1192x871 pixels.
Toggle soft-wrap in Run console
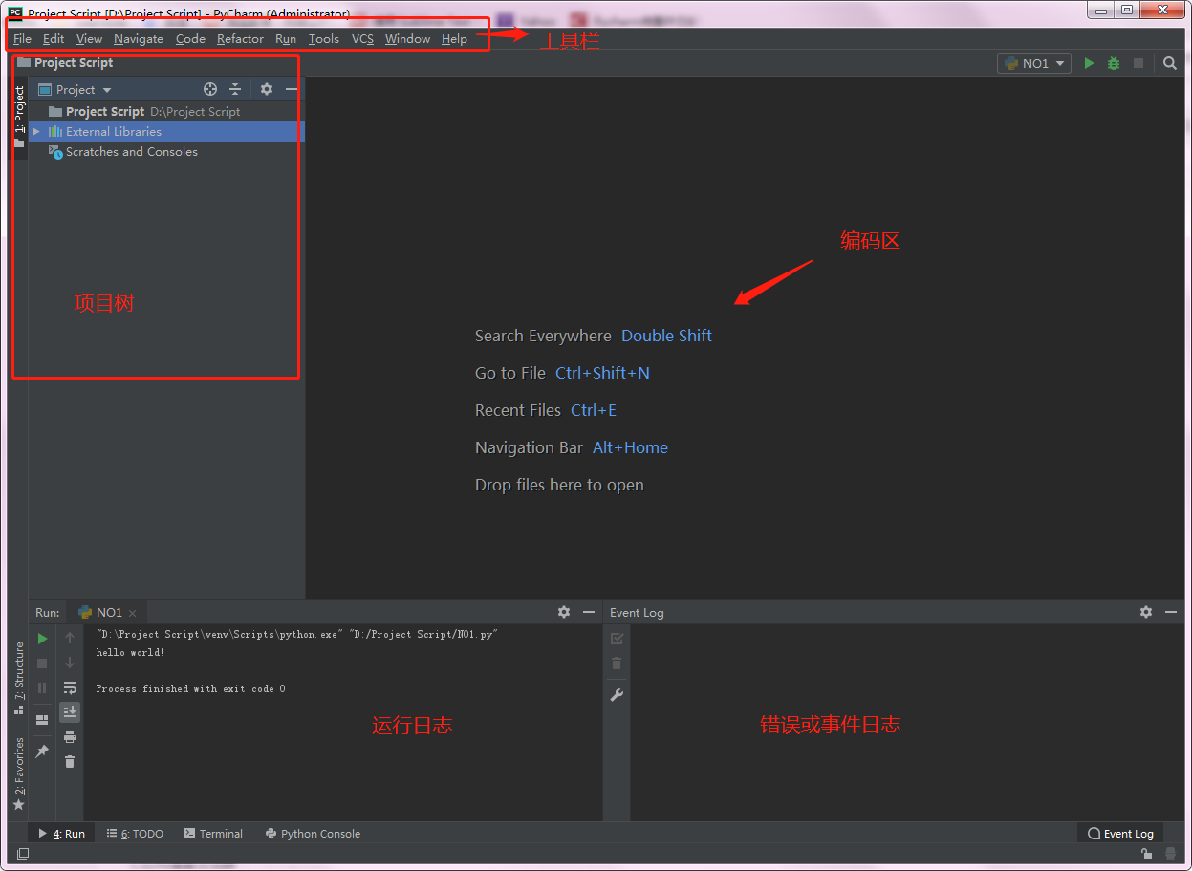point(70,687)
